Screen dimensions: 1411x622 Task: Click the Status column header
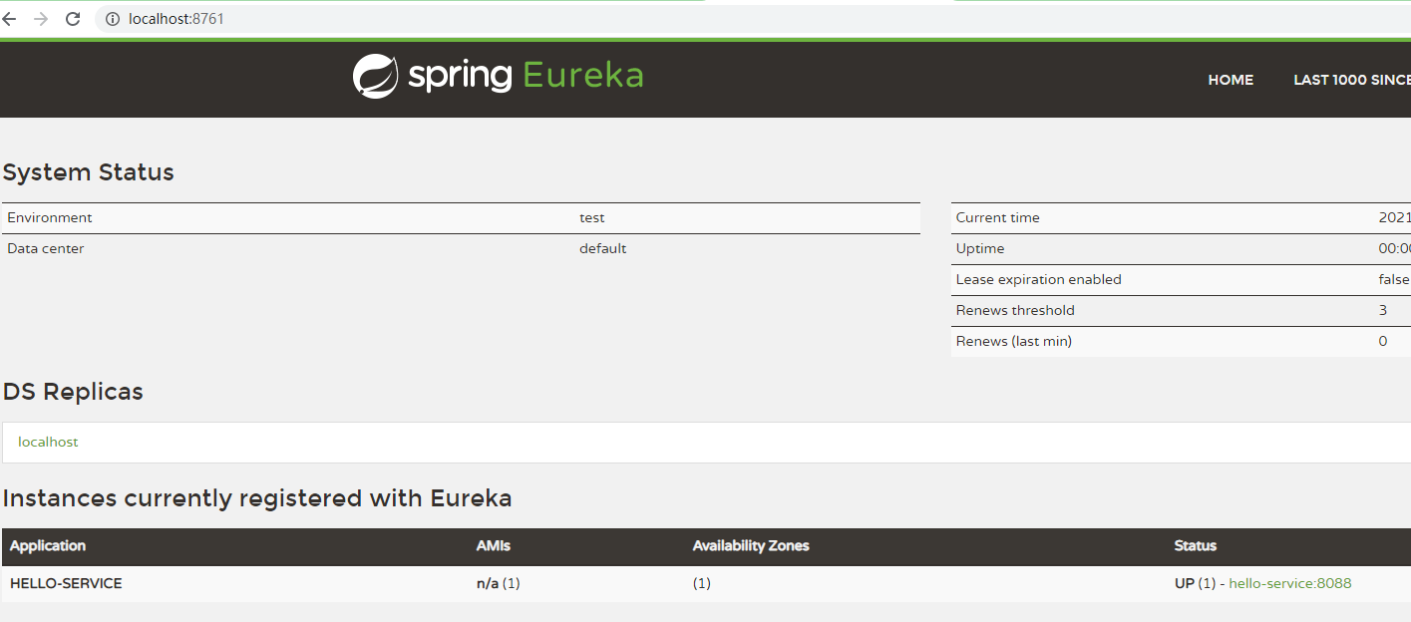point(1196,546)
